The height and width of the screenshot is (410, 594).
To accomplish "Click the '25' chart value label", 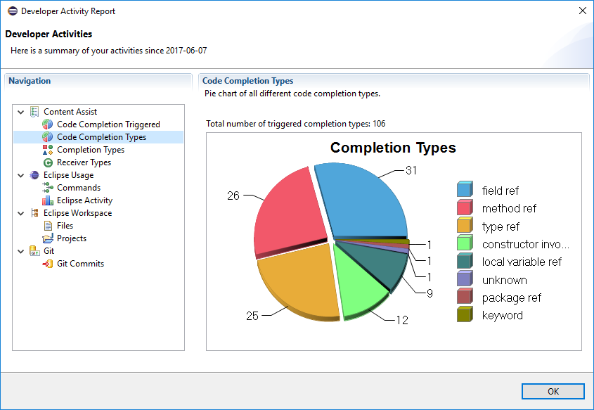I will click(x=252, y=316).
